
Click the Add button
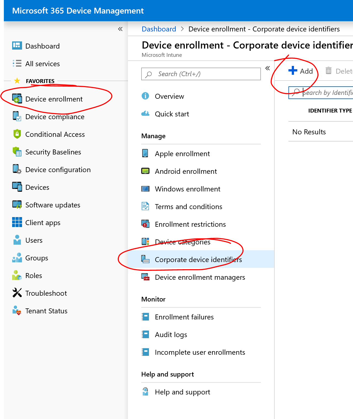pyautogui.click(x=301, y=71)
